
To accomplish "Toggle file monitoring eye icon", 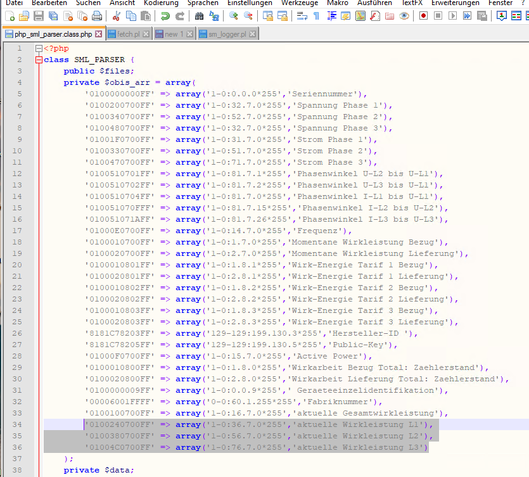I will (404, 16).
